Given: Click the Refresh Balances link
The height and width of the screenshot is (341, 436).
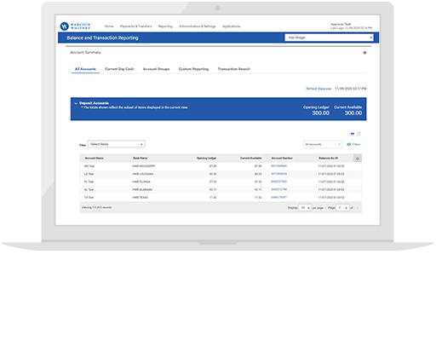Looking at the screenshot, I should tap(318, 89).
